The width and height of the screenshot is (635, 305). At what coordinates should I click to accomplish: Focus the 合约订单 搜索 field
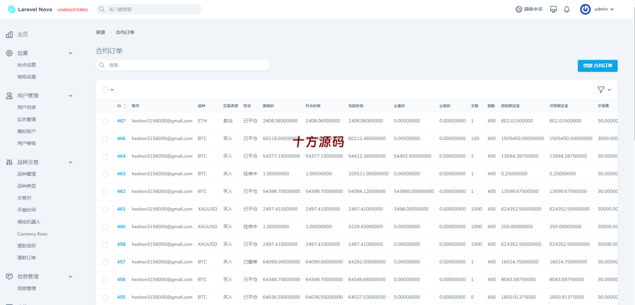point(183,65)
